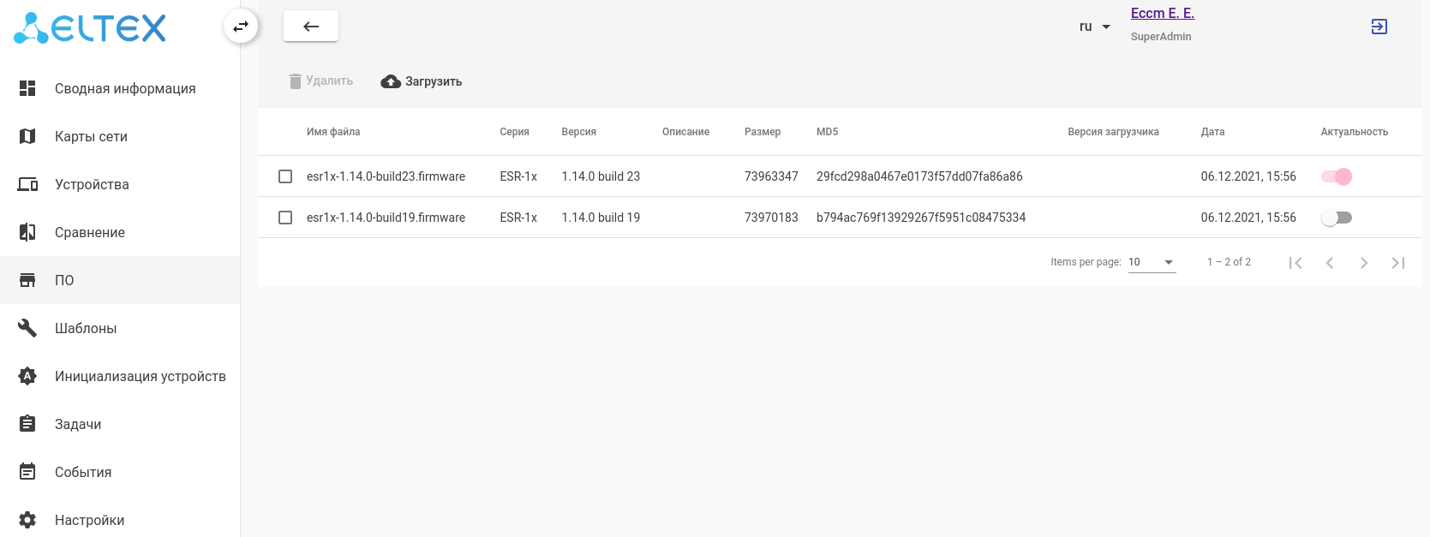Open Шаблоны in the sidebar
Screen dimensions: 1430x537
point(86,328)
